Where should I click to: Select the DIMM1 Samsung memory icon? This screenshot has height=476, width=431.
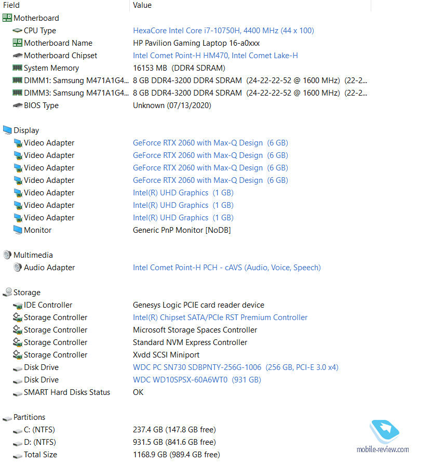(x=17, y=80)
